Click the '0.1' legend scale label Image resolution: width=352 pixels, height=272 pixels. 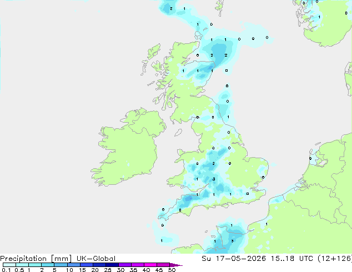click(6, 270)
